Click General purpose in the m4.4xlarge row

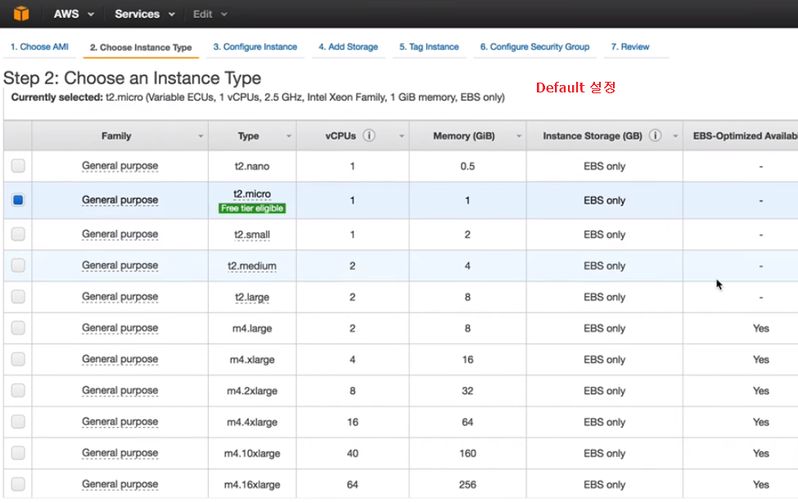click(119, 422)
